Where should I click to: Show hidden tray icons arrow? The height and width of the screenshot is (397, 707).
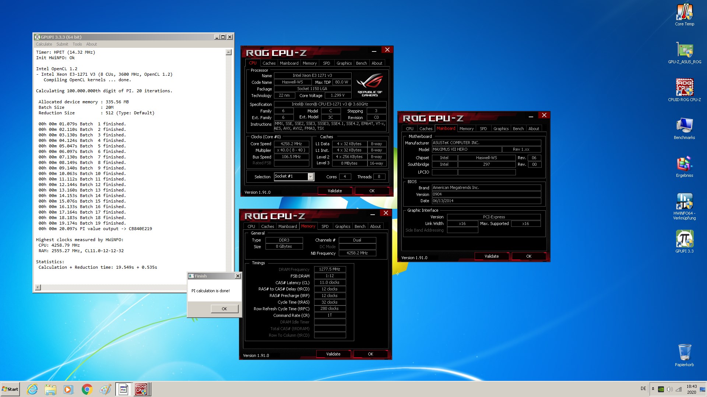[653, 389]
